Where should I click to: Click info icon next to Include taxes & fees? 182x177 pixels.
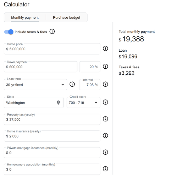coord(52,32)
